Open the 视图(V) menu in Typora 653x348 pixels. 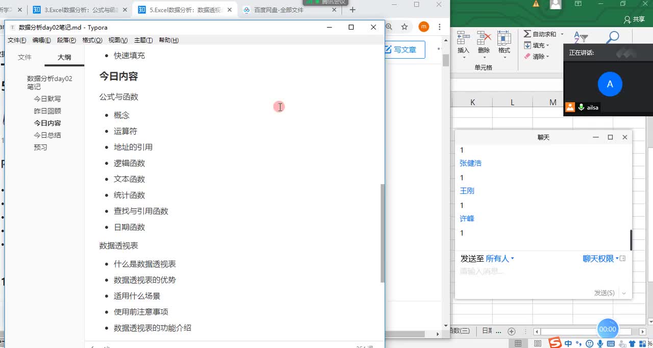pos(118,40)
